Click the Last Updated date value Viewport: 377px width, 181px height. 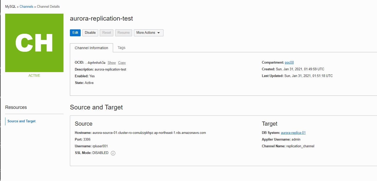[x=308, y=76]
